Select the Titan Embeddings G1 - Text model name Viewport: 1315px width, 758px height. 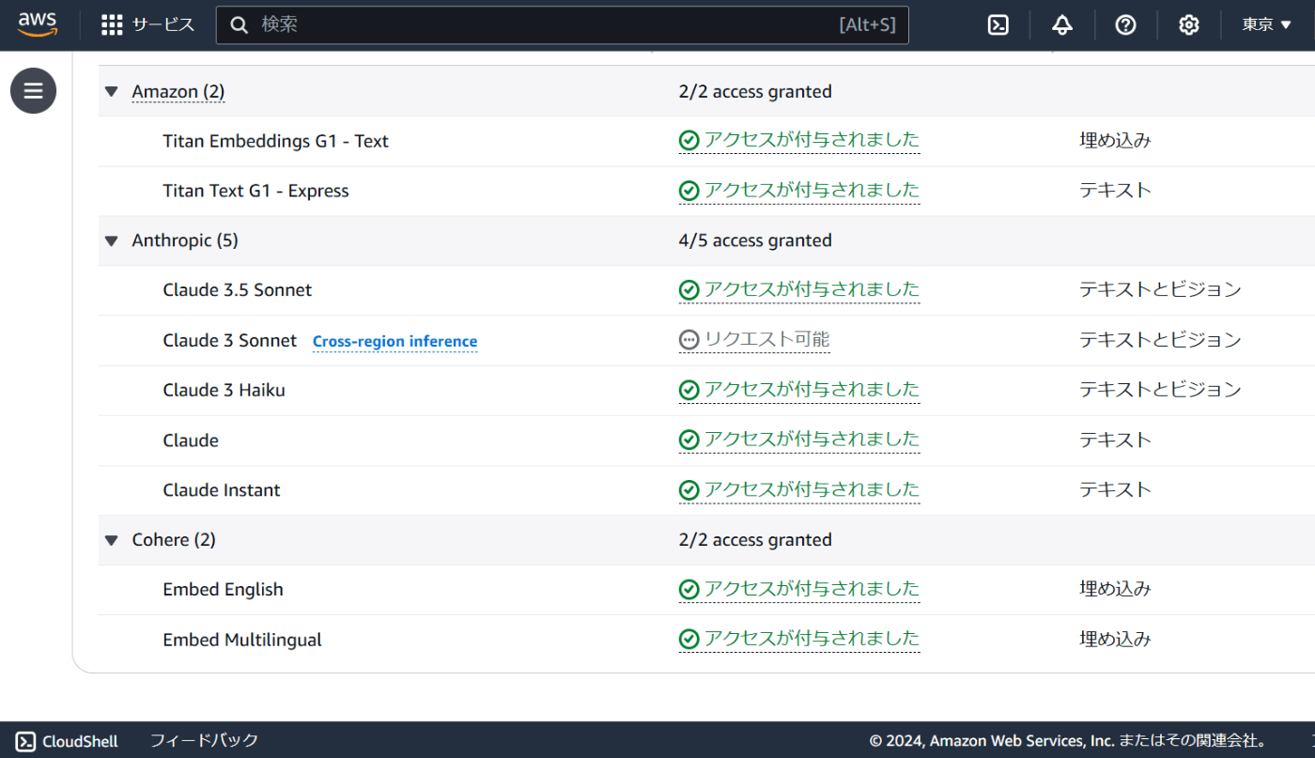pyautogui.click(x=275, y=142)
